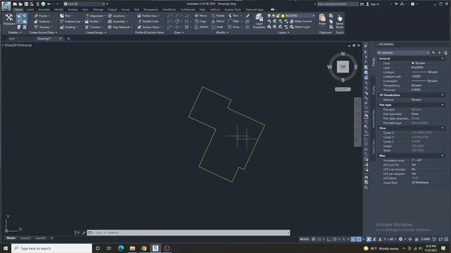Click the Grading button
This screenshot has width=451, height=253.
[x=68, y=27]
